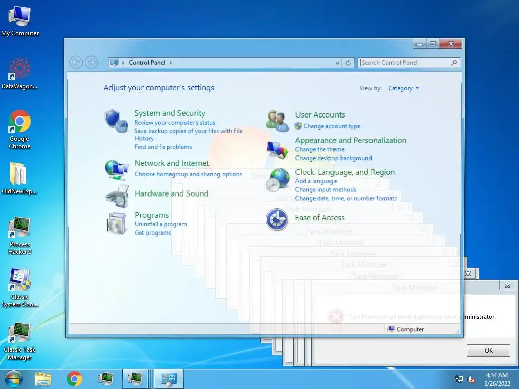Click Change input methods

click(x=325, y=189)
